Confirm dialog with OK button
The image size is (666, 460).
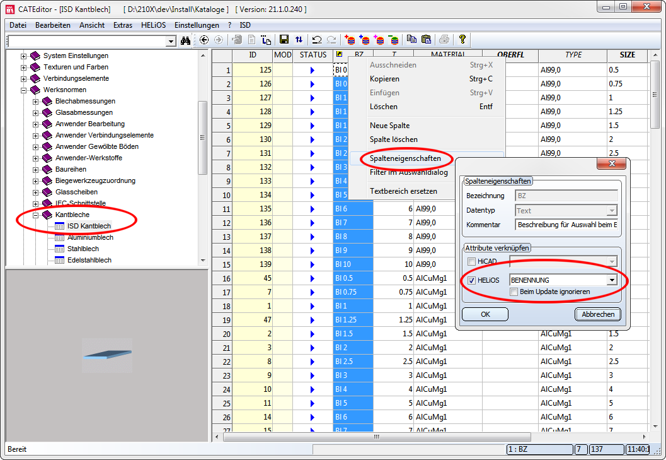pyautogui.click(x=485, y=314)
